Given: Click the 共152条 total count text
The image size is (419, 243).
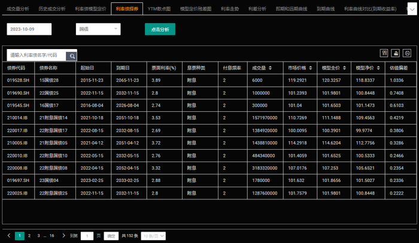Looking at the screenshot, I should [x=130, y=236].
